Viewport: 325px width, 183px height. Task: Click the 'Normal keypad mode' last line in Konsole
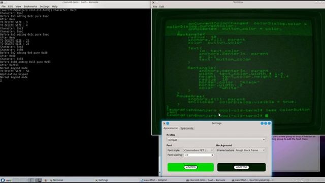tap(14, 77)
